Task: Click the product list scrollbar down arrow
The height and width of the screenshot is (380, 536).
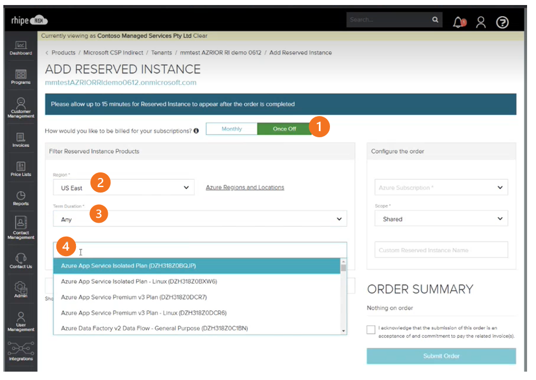Action: click(343, 331)
